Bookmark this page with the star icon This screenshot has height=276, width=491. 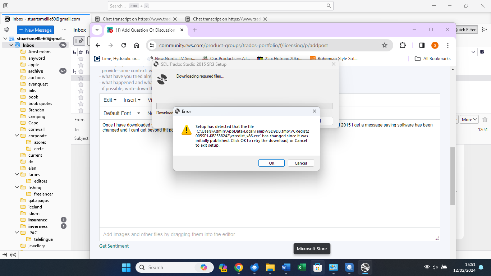coord(385,45)
